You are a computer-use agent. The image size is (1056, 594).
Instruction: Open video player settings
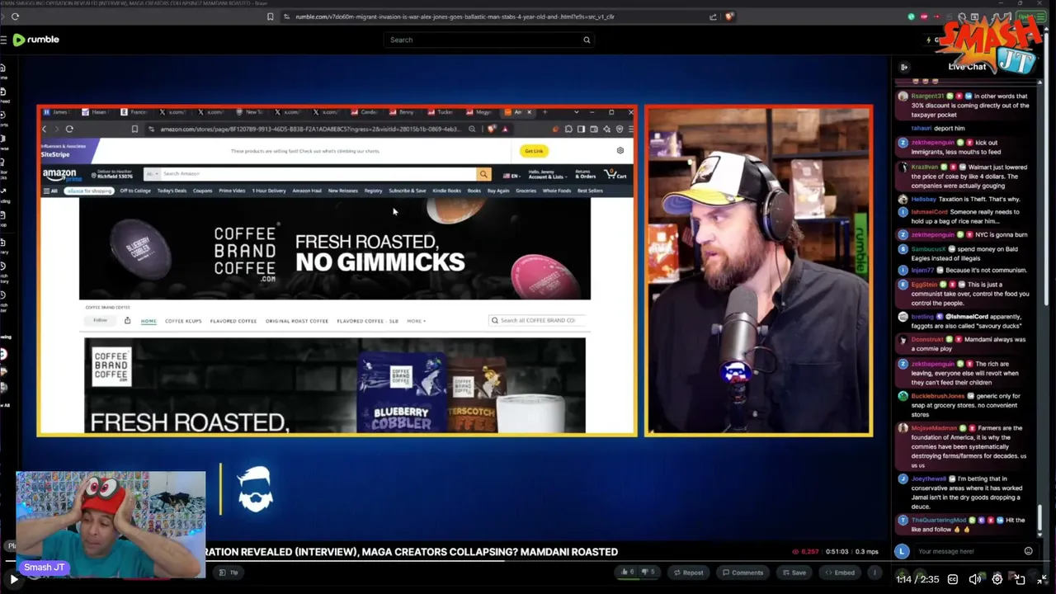pyautogui.click(x=997, y=579)
